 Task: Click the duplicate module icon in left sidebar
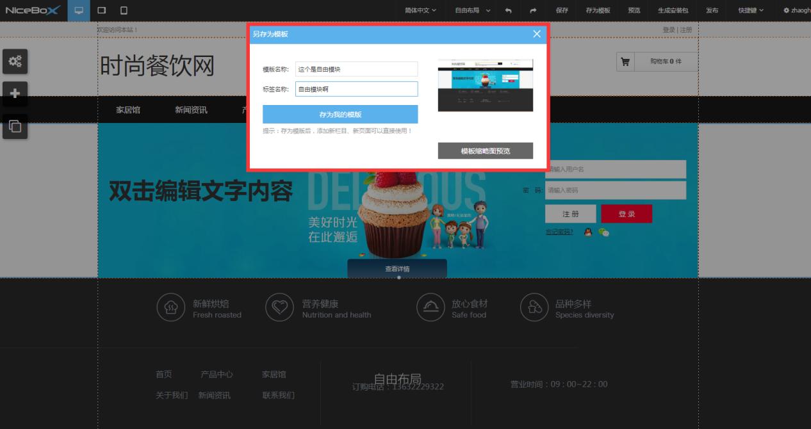(x=15, y=125)
